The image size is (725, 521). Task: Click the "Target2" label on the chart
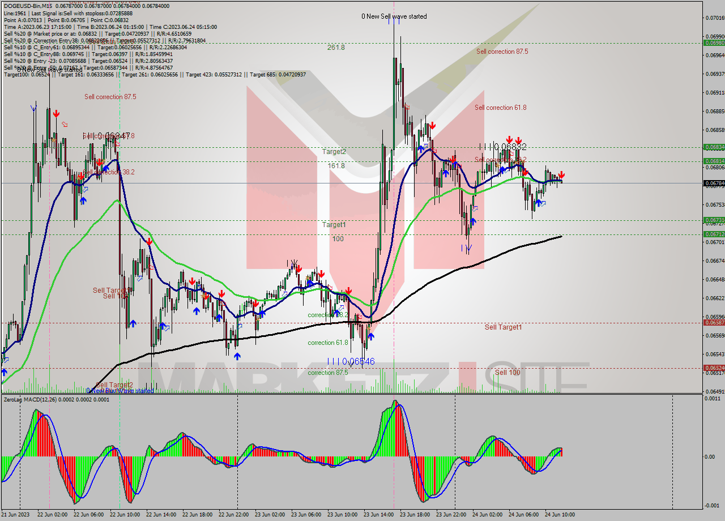coord(334,152)
